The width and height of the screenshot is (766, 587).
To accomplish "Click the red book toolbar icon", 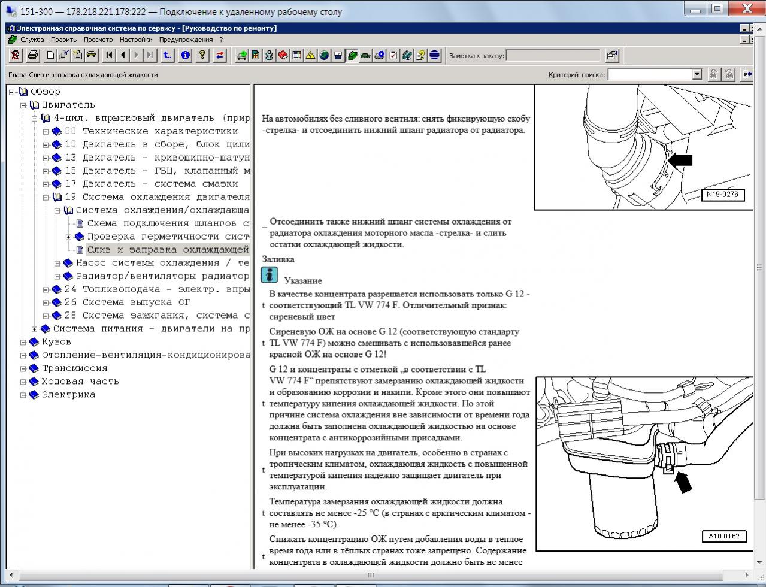I will coord(283,56).
